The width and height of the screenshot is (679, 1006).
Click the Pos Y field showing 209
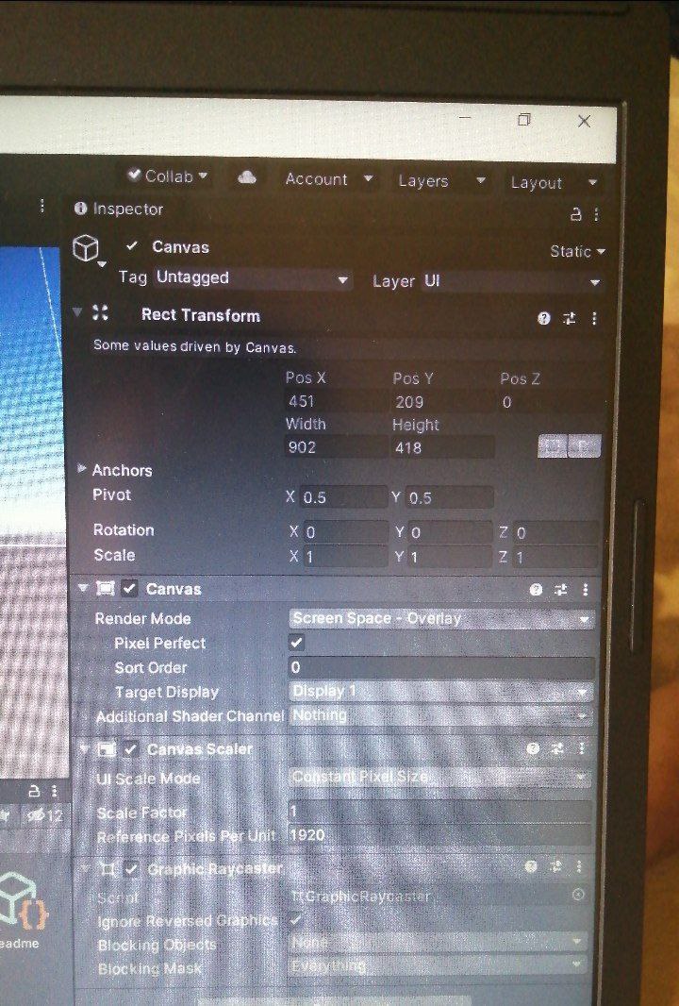click(x=442, y=402)
